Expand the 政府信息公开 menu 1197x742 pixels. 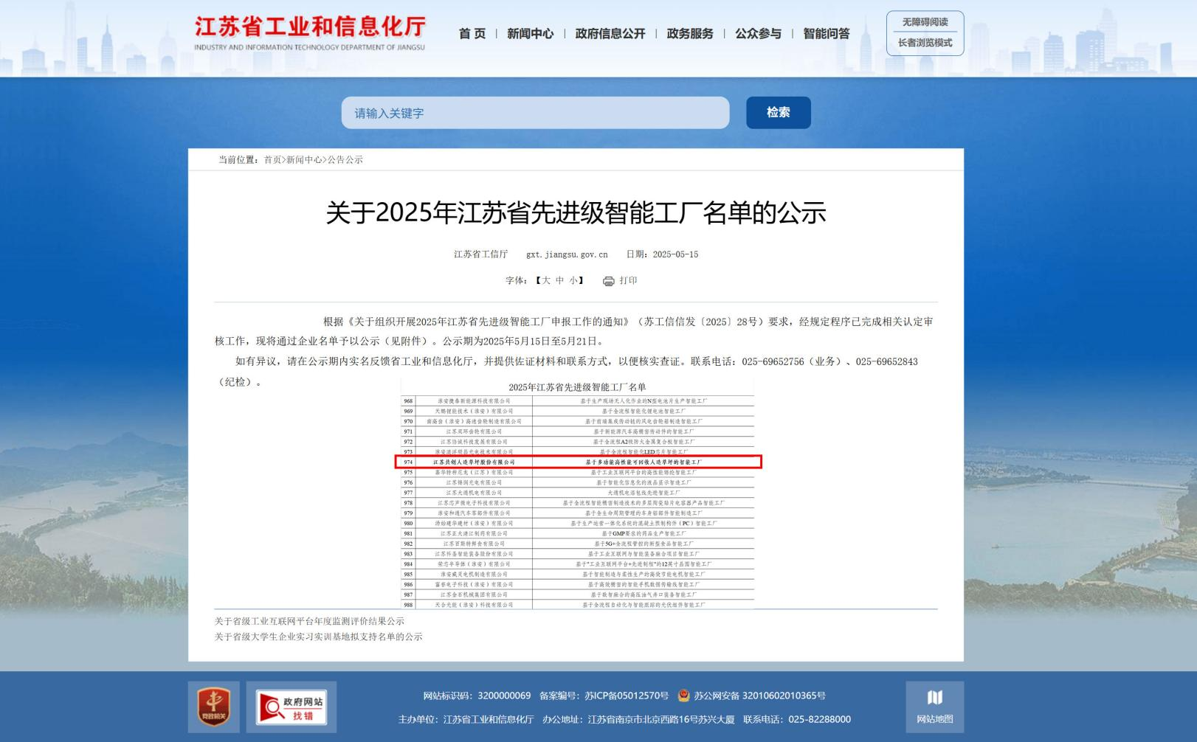pyautogui.click(x=610, y=34)
